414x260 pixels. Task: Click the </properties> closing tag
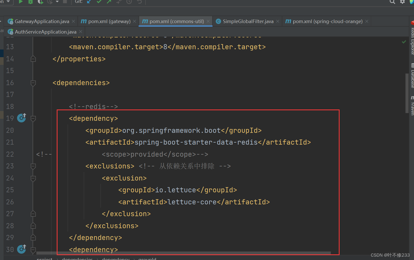point(79,59)
